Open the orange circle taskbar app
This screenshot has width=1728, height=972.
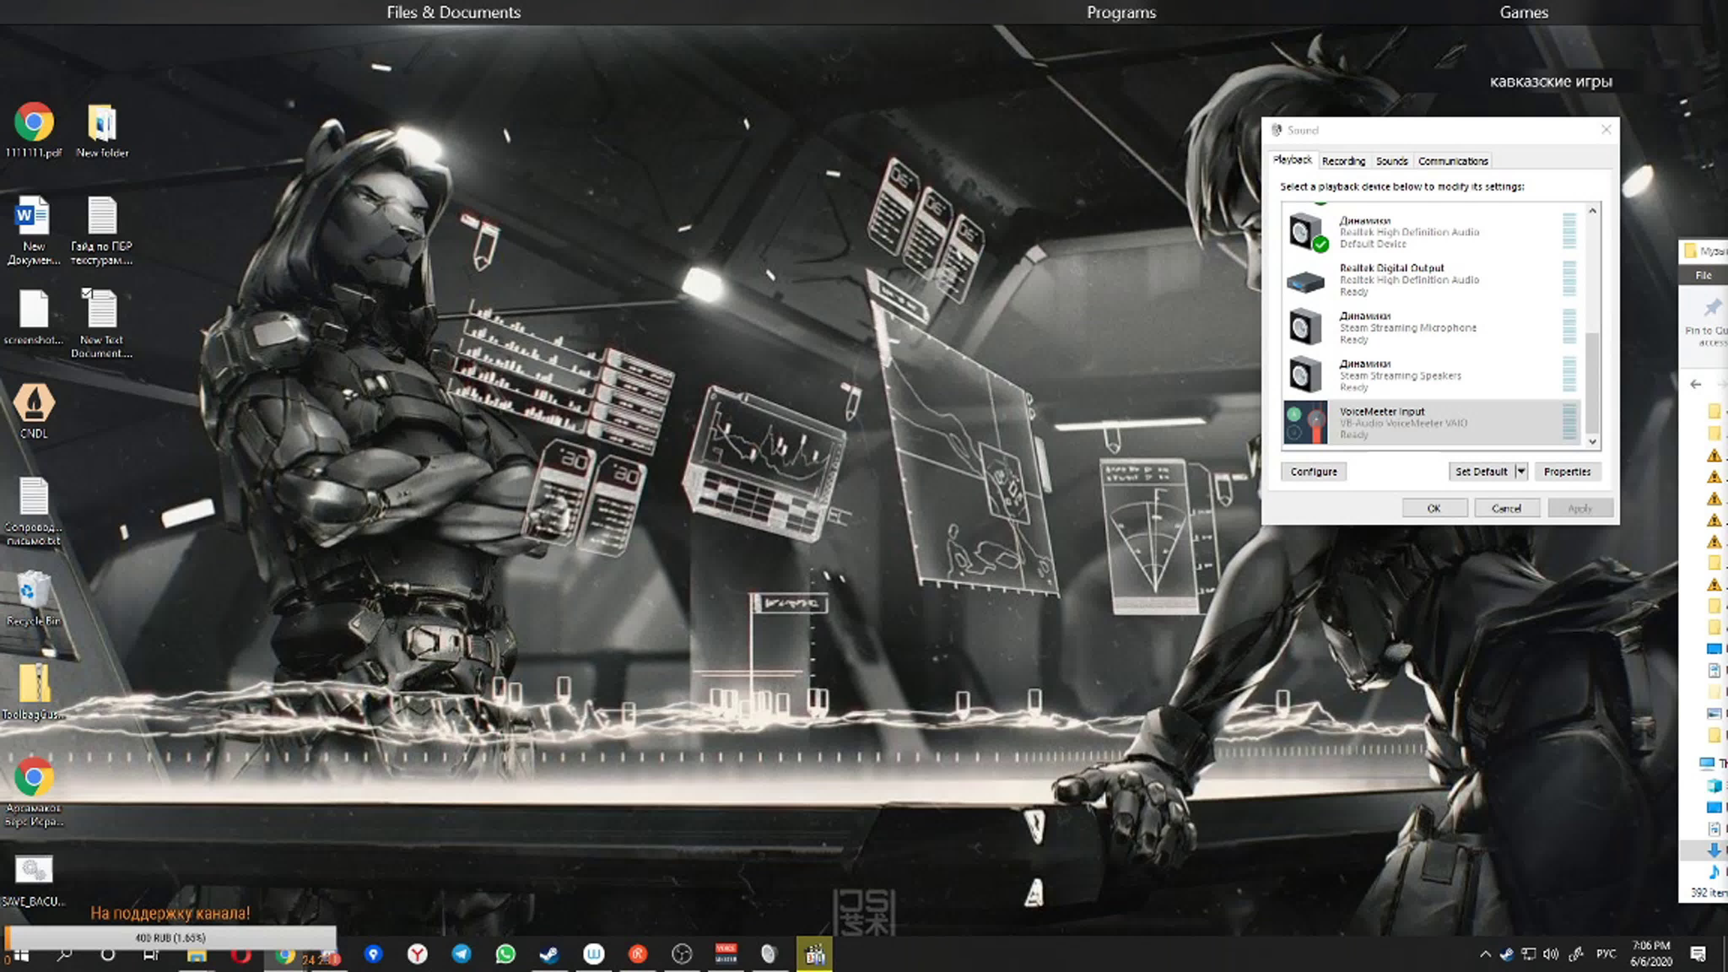click(x=637, y=954)
